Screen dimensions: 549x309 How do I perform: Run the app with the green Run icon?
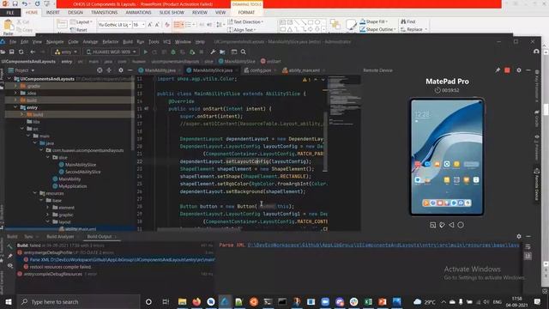(x=146, y=51)
